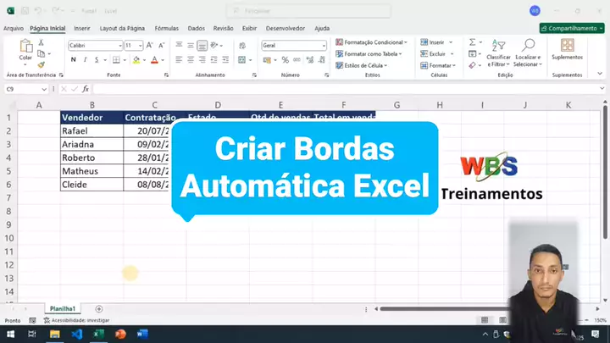610x343 pixels.
Task: Open the Calibri font name dropdown
Action: tap(120, 46)
